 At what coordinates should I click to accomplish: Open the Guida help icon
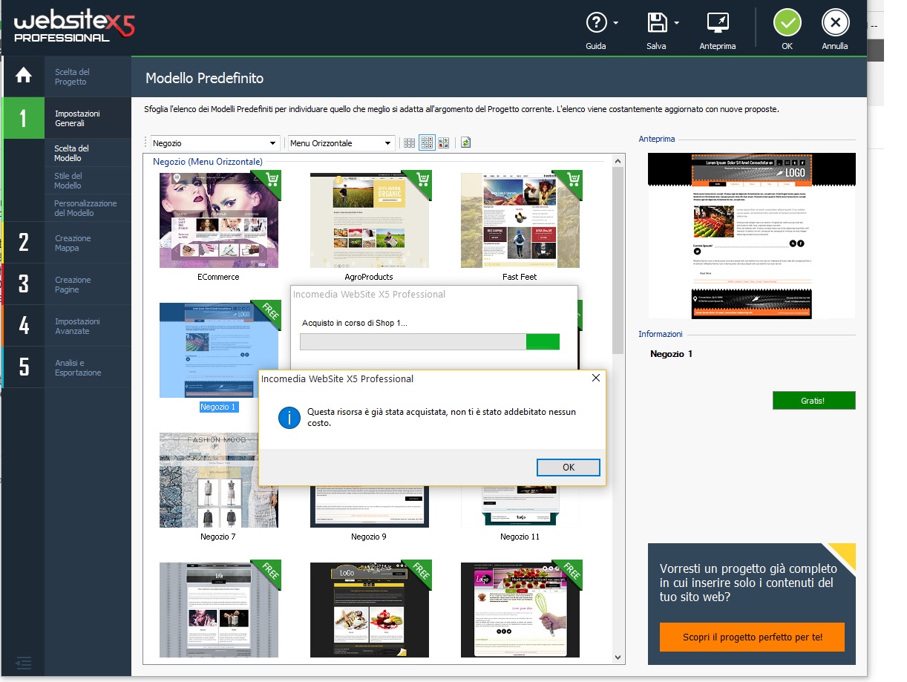coord(597,23)
